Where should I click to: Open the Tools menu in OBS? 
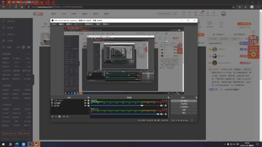pyautogui.click(x=98, y=24)
